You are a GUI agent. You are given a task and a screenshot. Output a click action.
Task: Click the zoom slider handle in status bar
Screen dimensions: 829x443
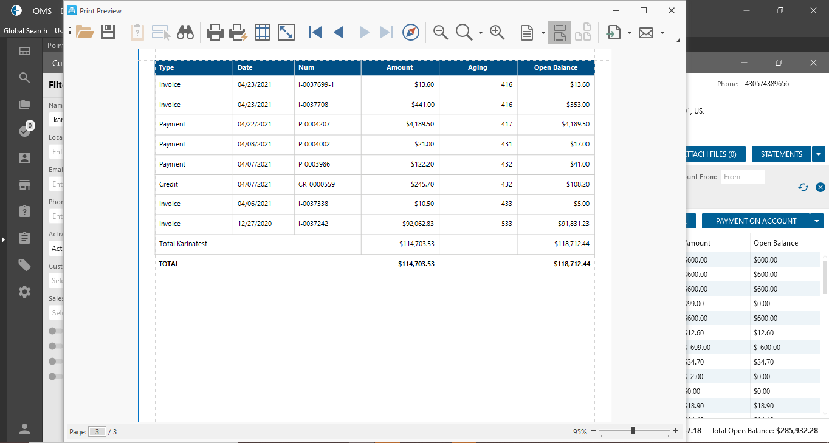(x=633, y=431)
